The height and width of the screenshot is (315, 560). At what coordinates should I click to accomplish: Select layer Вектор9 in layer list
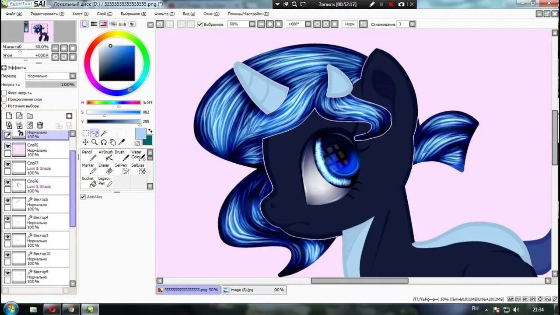[x=36, y=276]
